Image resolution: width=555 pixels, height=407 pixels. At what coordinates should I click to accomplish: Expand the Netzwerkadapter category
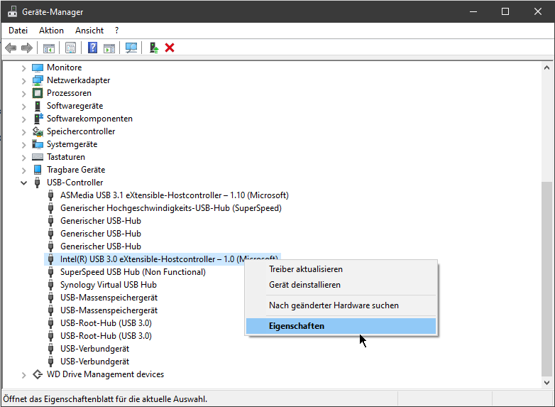(x=23, y=80)
